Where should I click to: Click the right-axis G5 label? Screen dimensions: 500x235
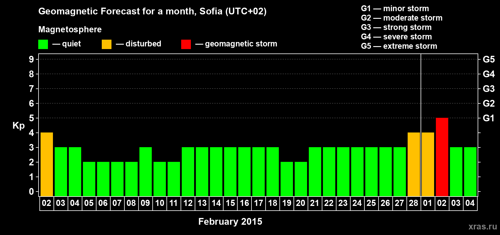pos(489,59)
